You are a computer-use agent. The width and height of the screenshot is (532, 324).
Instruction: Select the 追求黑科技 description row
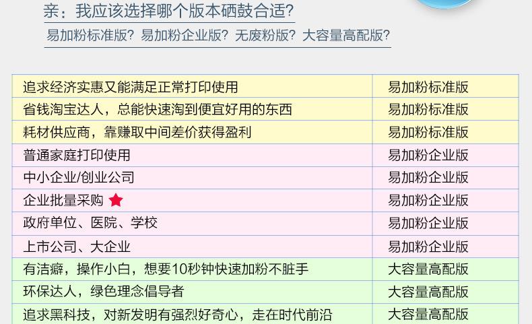tap(178, 315)
